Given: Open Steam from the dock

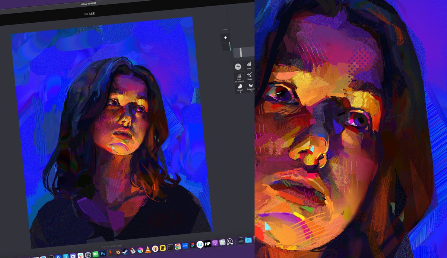Looking at the screenshot, I should pos(125,252).
